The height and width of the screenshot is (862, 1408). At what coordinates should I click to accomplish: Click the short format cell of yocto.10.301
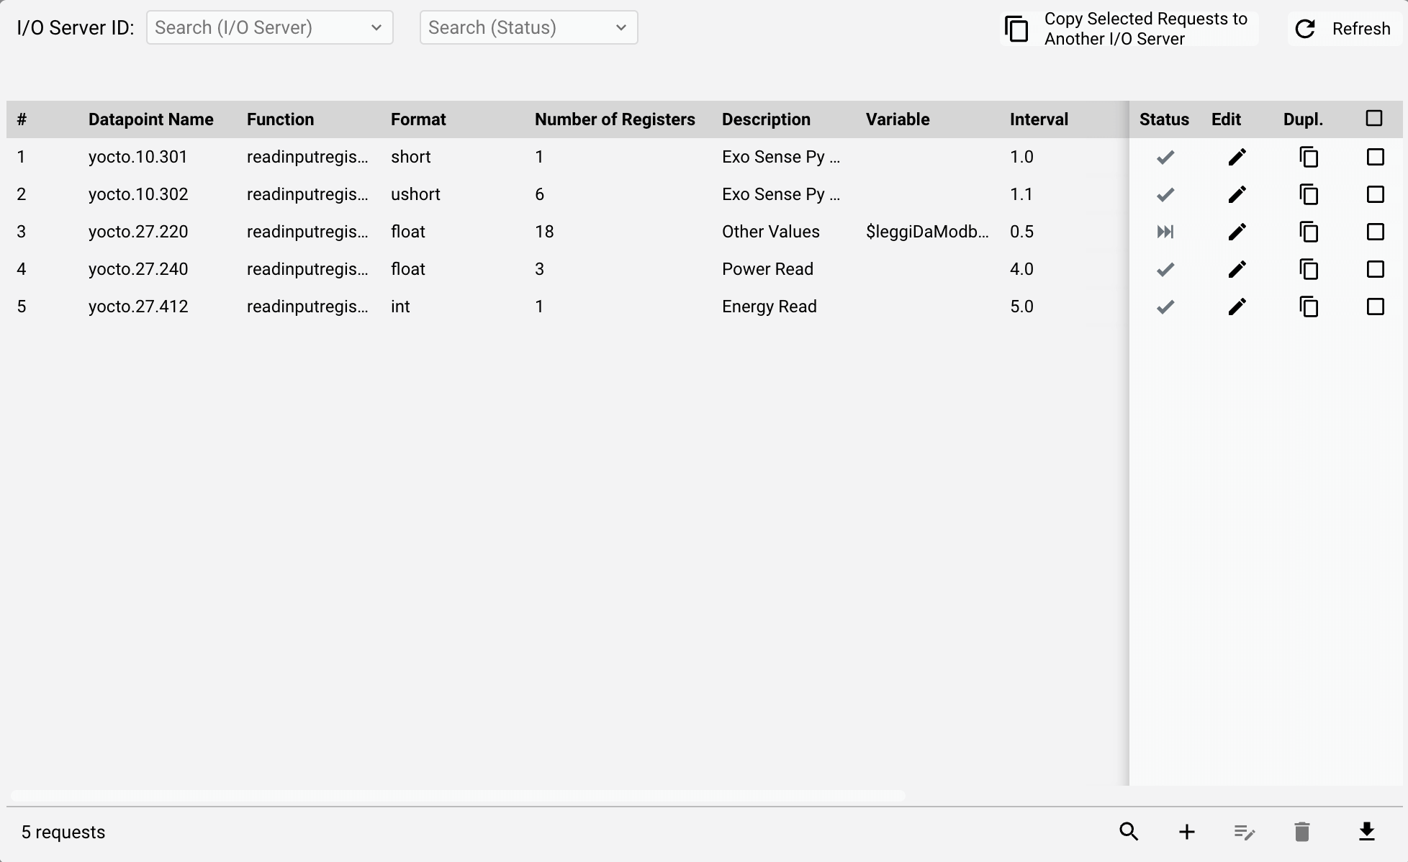(411, 157)
